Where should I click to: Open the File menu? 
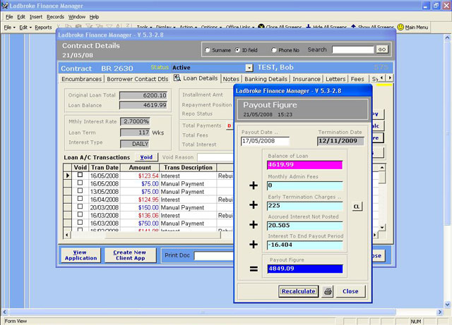[x=9, y=17]
